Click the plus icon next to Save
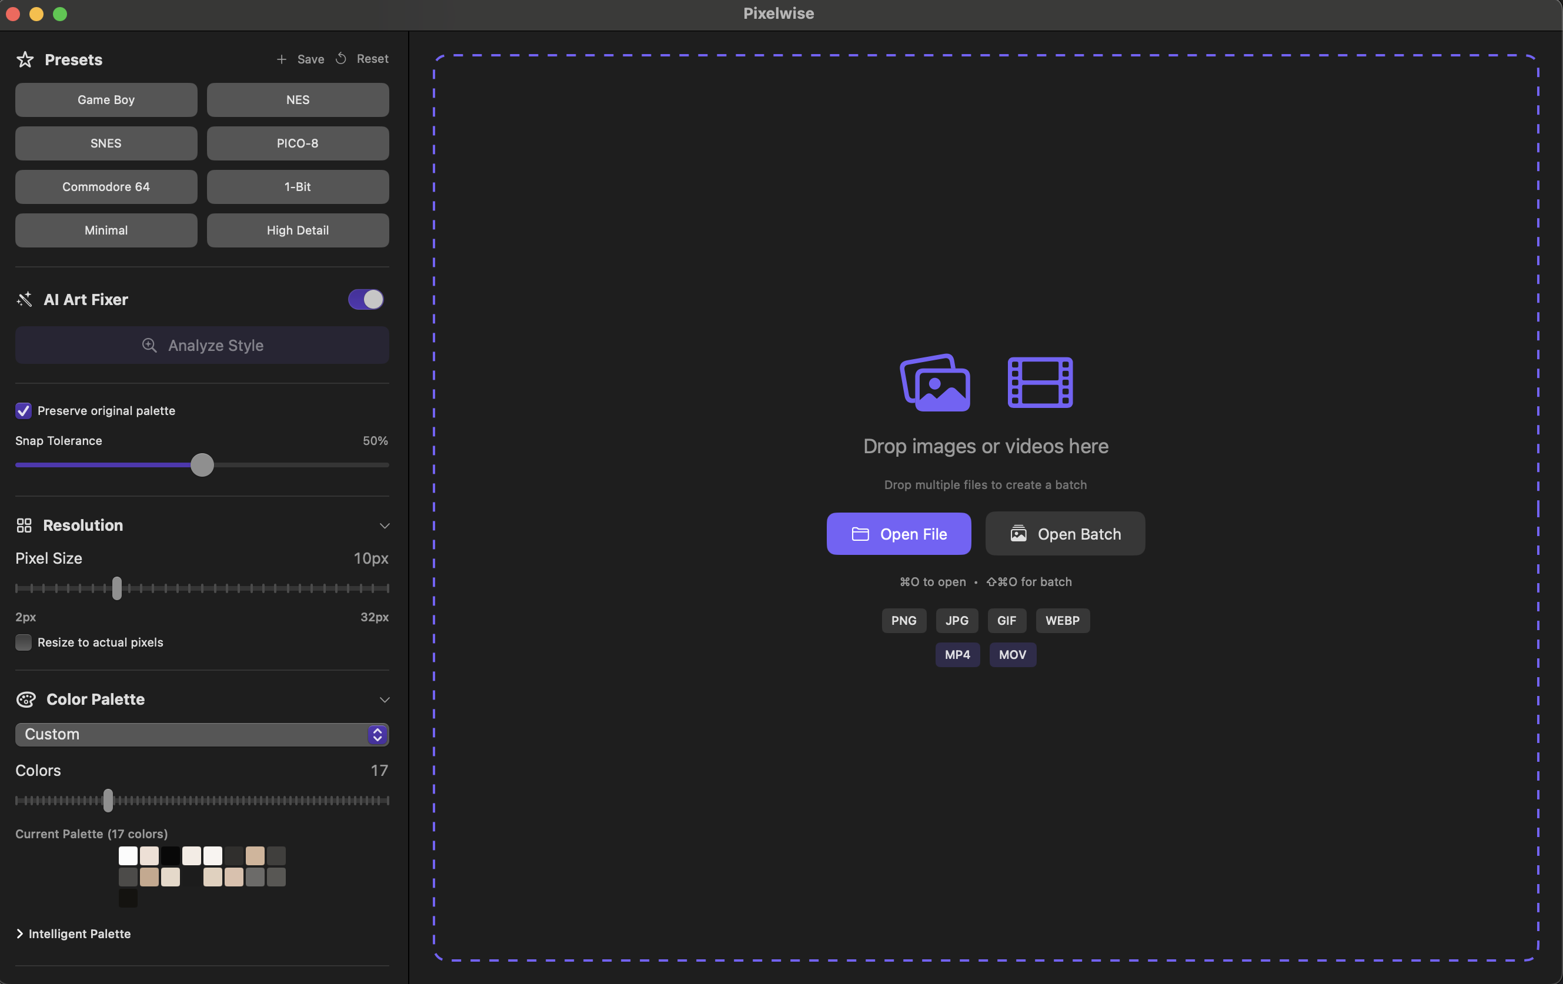Viewport: 1563px width, 984px height. point(281,59)
